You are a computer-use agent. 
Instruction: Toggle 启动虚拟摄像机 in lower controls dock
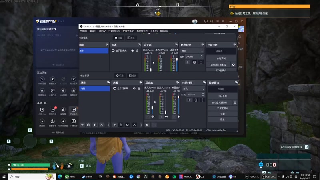[x=220, y=102]
